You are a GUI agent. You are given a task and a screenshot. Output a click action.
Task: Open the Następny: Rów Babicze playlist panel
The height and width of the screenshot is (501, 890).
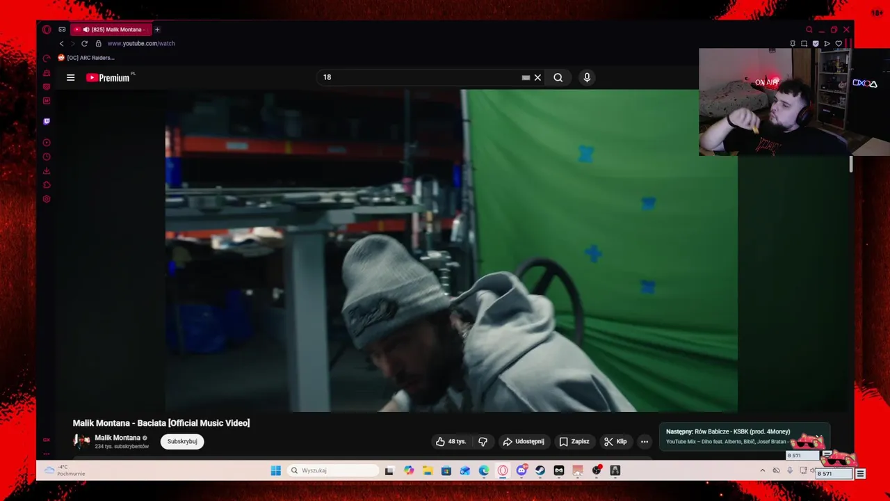(x=744, y=436)
